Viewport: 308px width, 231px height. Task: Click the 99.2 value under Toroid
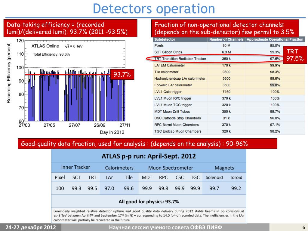[236, 188]
